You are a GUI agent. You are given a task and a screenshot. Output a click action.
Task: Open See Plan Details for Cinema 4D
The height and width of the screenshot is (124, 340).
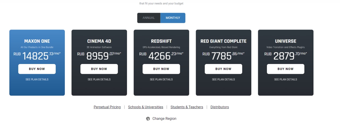[x=99, y=79]
